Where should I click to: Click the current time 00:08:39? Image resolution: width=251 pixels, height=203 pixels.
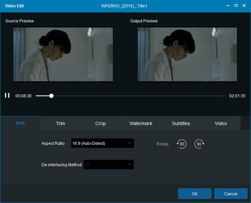(x=24, y=96)
